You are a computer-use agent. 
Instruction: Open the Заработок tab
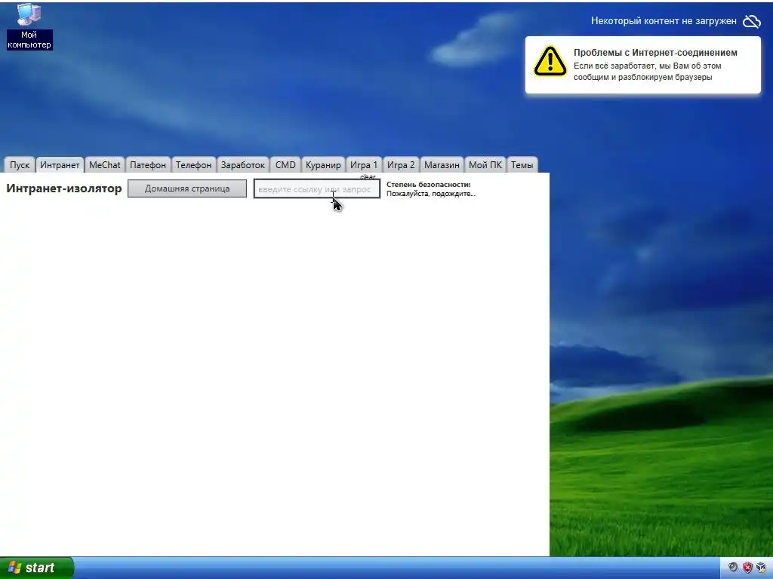click(x=243, y=165)
